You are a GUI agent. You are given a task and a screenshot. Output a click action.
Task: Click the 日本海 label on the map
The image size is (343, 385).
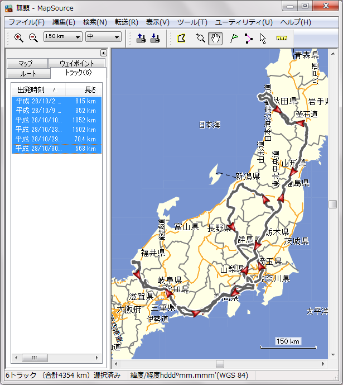click(x=210, y=125)
